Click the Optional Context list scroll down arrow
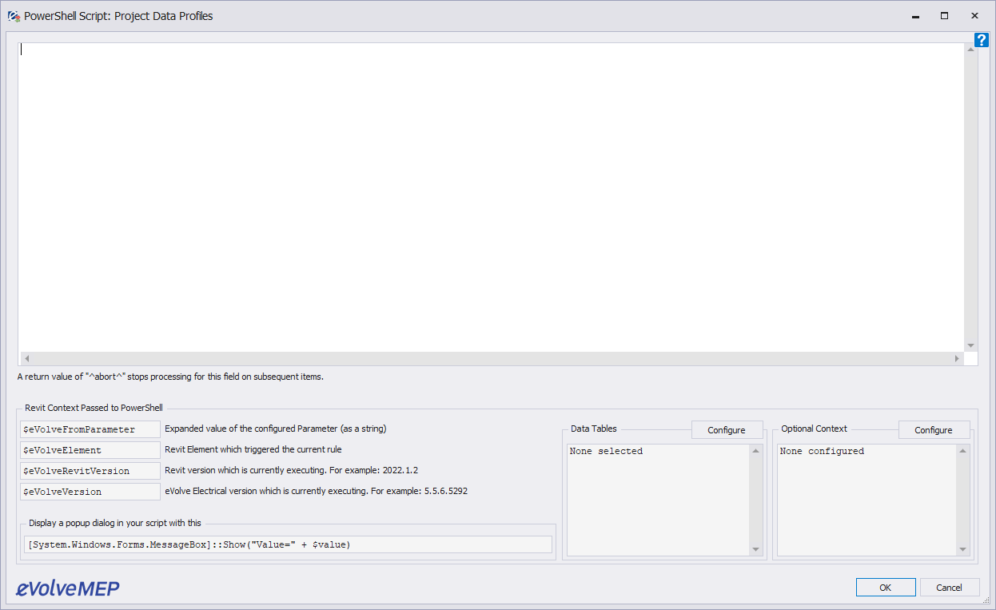The image size is (996, 610). click(x=963, y=549)
